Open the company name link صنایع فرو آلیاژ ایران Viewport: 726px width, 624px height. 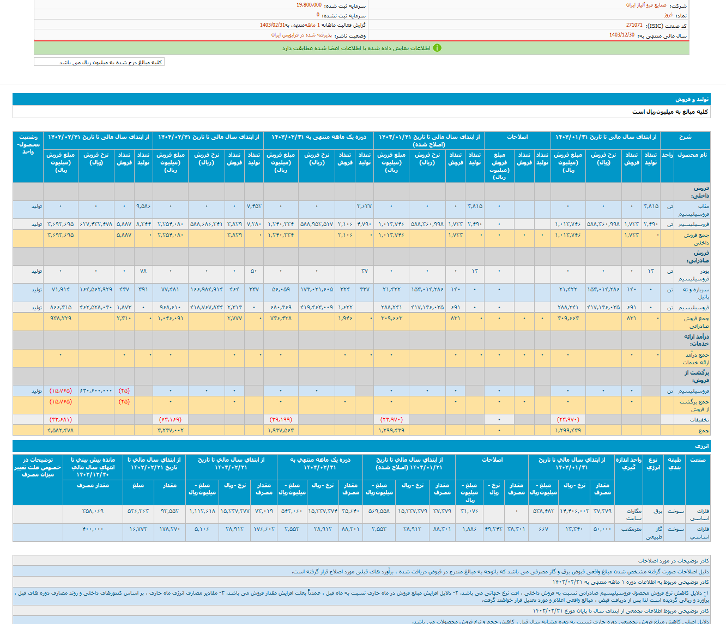tap(646, 5)
